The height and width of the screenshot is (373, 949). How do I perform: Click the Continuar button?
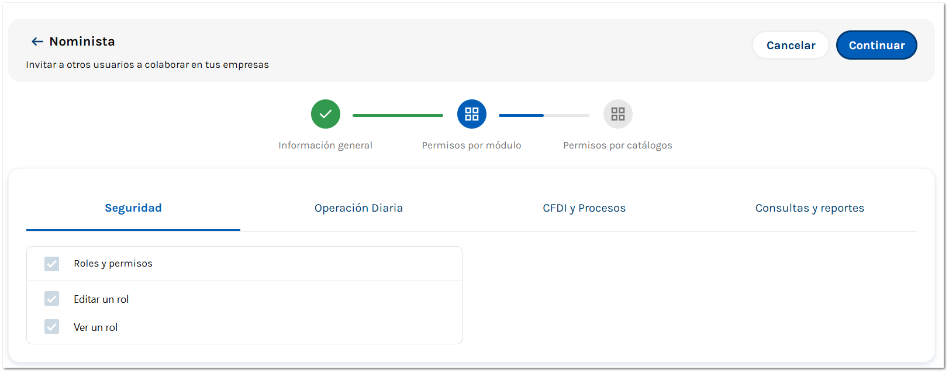click(x=876, y=45)
